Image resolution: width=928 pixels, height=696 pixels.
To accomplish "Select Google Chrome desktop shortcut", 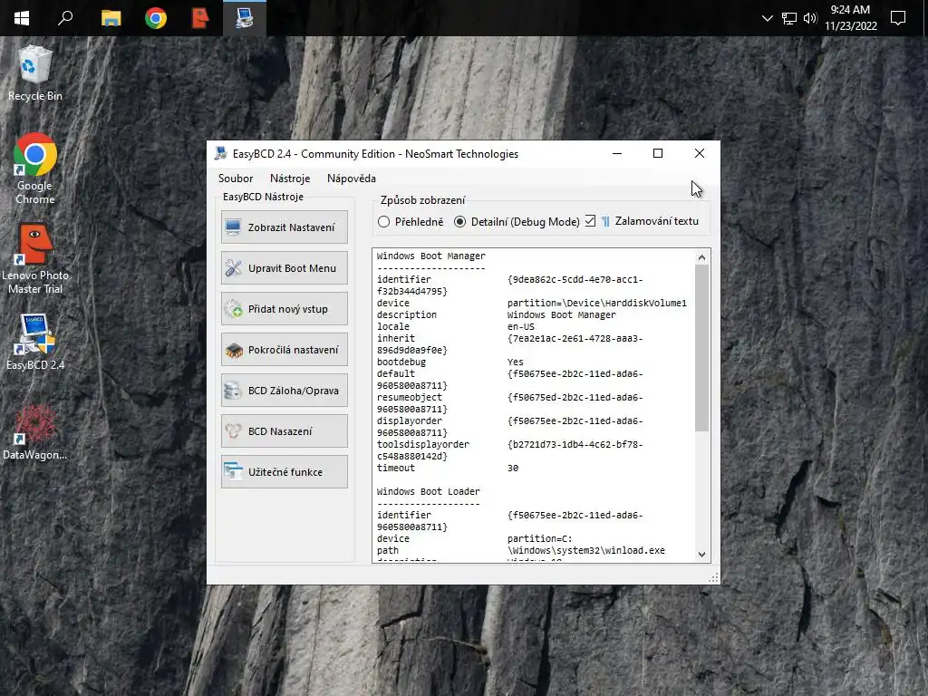I will pyautogui.click(x=35, y=169).
